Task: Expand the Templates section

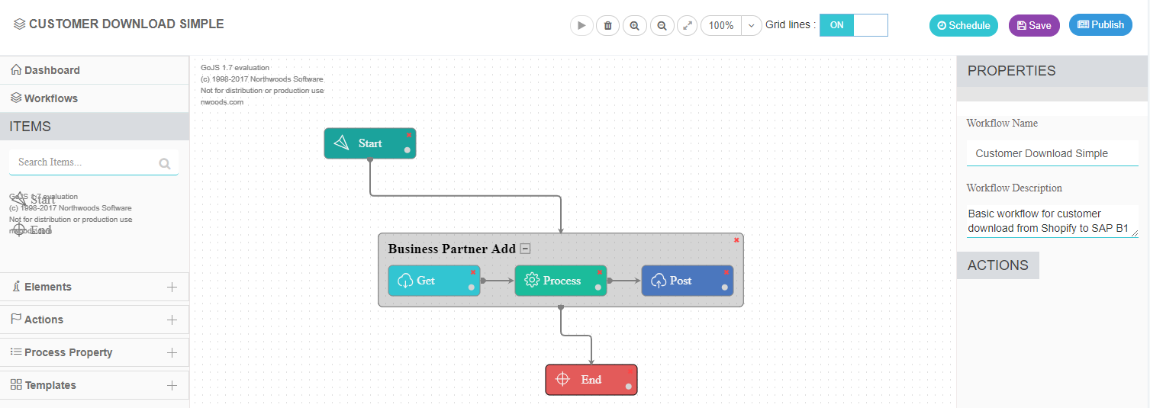Action: coord(172,385)
